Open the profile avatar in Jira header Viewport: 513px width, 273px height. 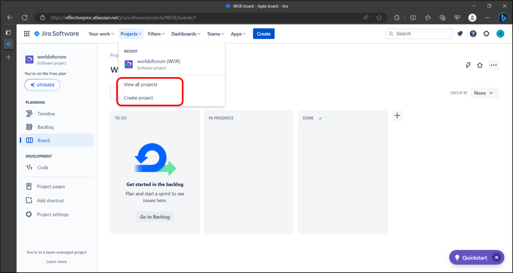[x=500, y=34]
